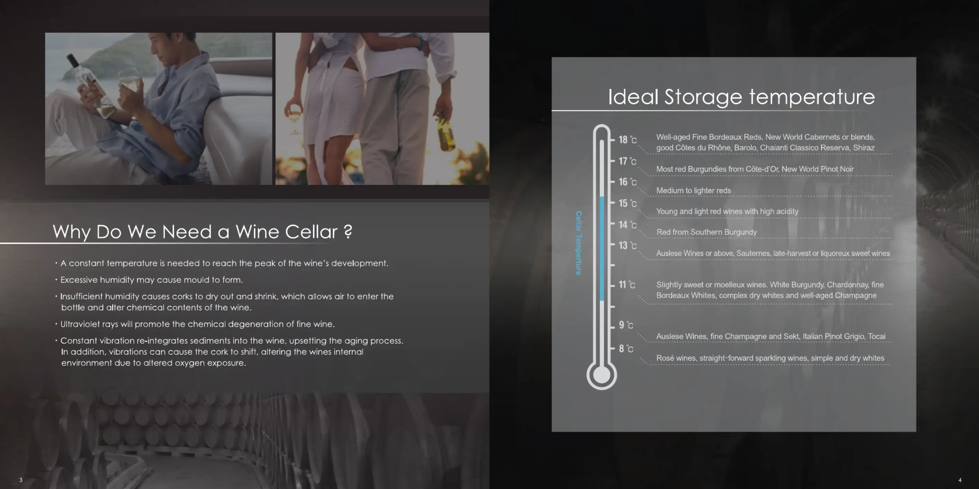Viewport: 979px width, 489px height.
Task: Click 'Well-aged Fine Bordeaux Reds' description
Action: (765, 142)
